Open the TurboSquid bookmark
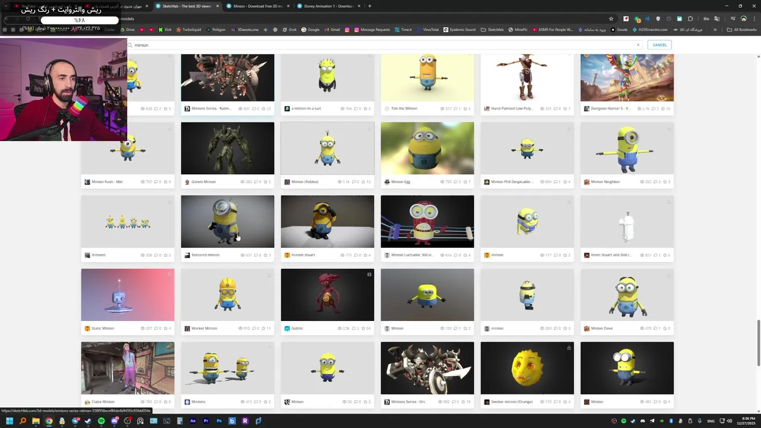Screen dimensions: 761x428 188,30
